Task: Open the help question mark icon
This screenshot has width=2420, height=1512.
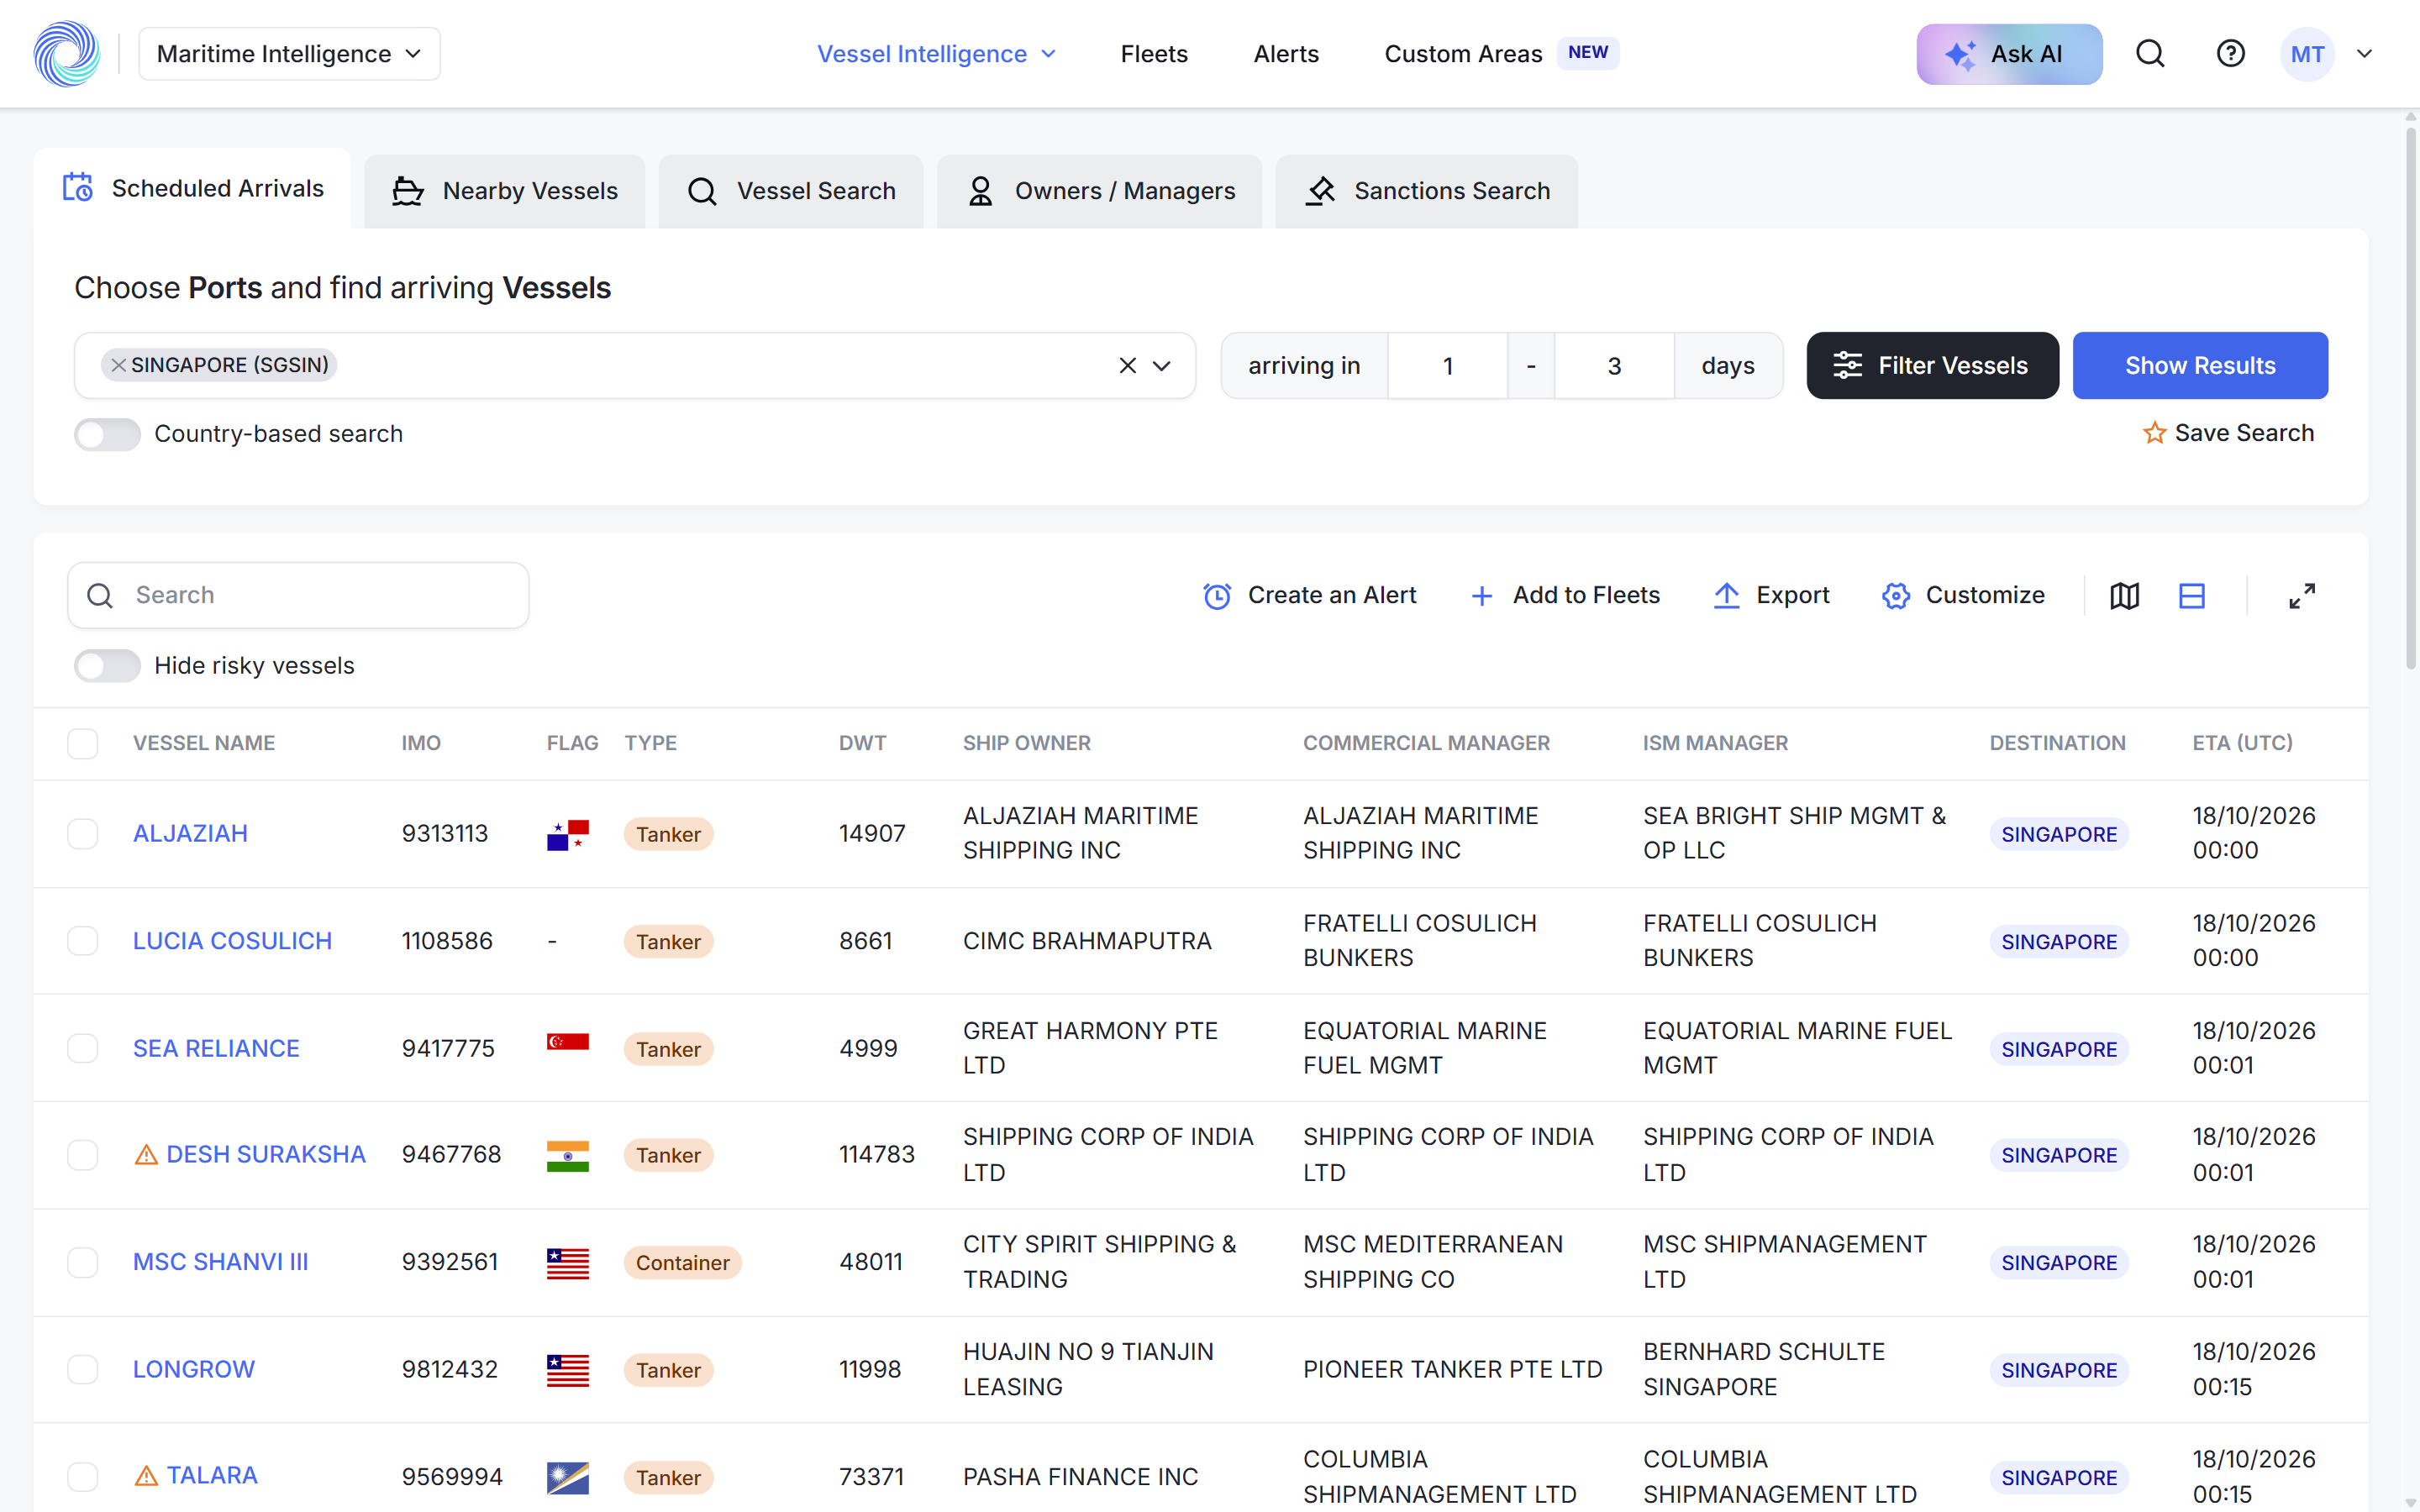Action: click(2230, 54)
